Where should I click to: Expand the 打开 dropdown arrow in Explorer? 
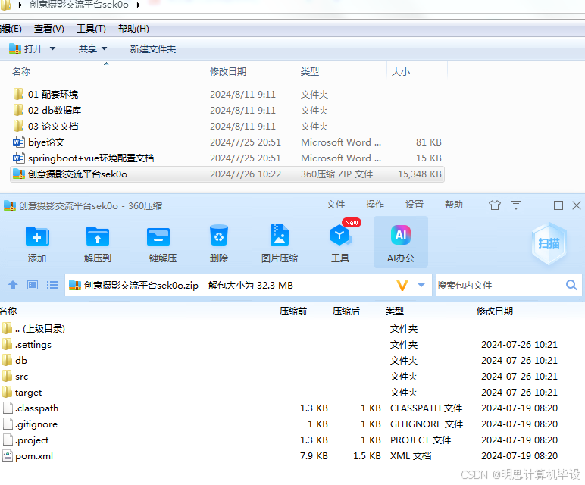52,48
